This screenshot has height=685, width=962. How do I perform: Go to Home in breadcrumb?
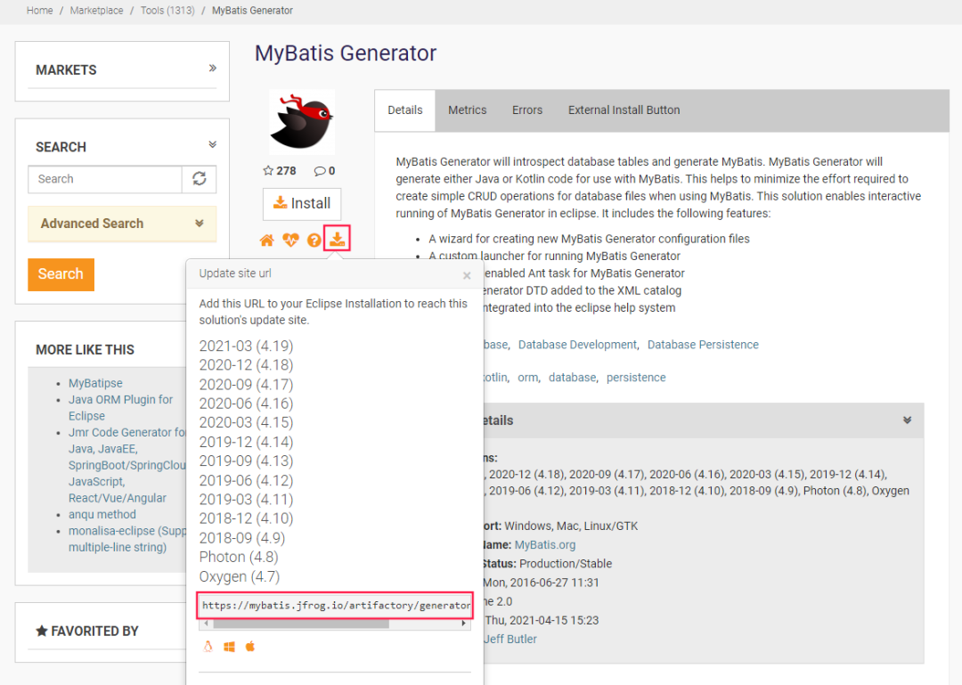[x=40, y=11]
